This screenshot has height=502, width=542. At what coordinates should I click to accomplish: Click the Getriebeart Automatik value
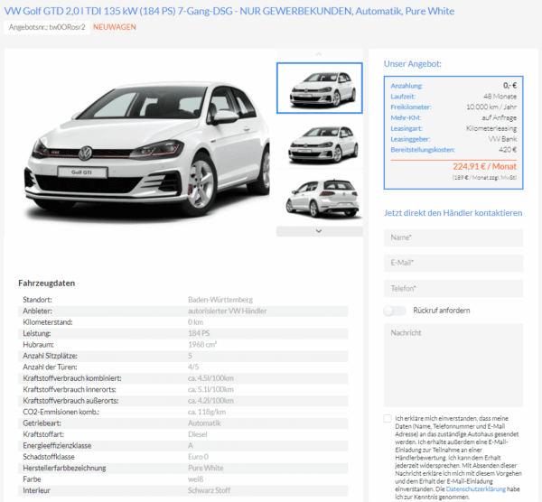click(204, 423)
